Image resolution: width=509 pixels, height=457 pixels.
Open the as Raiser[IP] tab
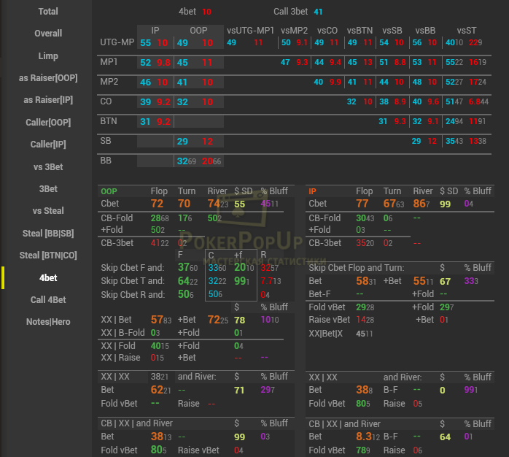[x=48, y=100]
